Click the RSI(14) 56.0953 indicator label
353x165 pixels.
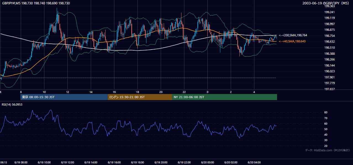[x=12, y=105]
